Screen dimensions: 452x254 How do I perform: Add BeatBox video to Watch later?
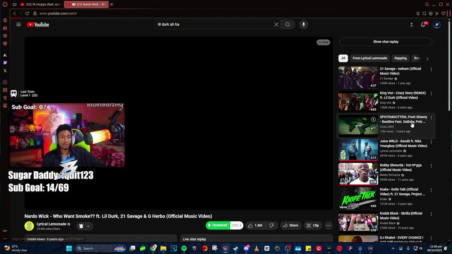coord(373,120)
